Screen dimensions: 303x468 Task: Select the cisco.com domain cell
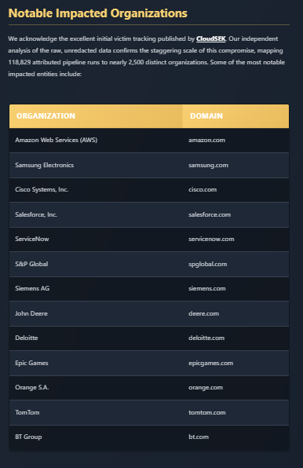pos(235,190)
